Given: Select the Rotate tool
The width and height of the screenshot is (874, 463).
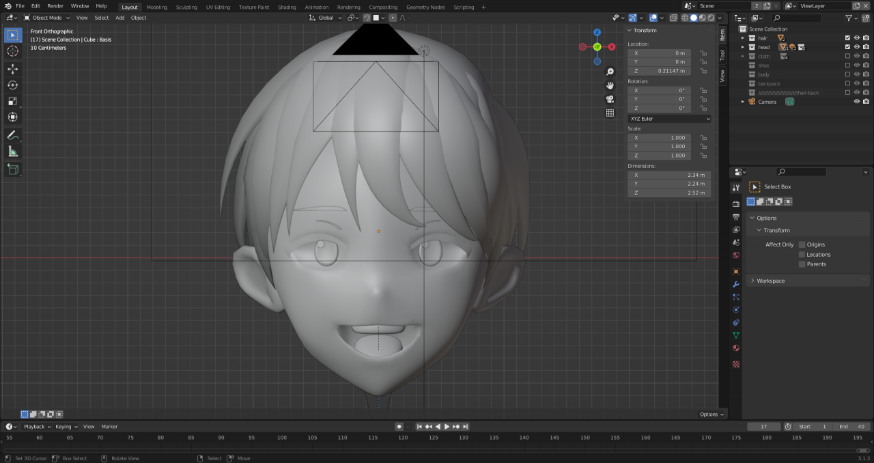Looking at the screenshot, I should [x=13, y=85].
